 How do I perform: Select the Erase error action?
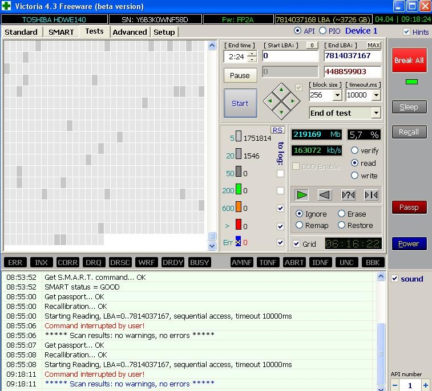pyautogui.click(x=341, y=214)
